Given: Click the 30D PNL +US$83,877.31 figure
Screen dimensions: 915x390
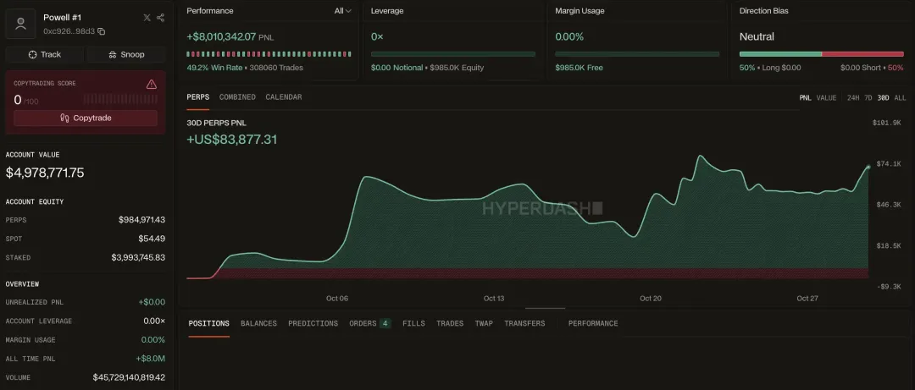Looking at the screenshot, I should pyautogui.click(x=231, y=140).
